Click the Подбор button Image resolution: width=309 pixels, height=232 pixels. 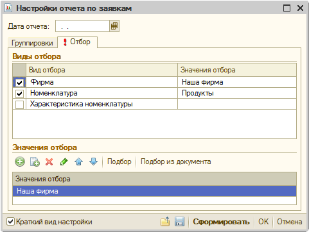tap(119, 162)
